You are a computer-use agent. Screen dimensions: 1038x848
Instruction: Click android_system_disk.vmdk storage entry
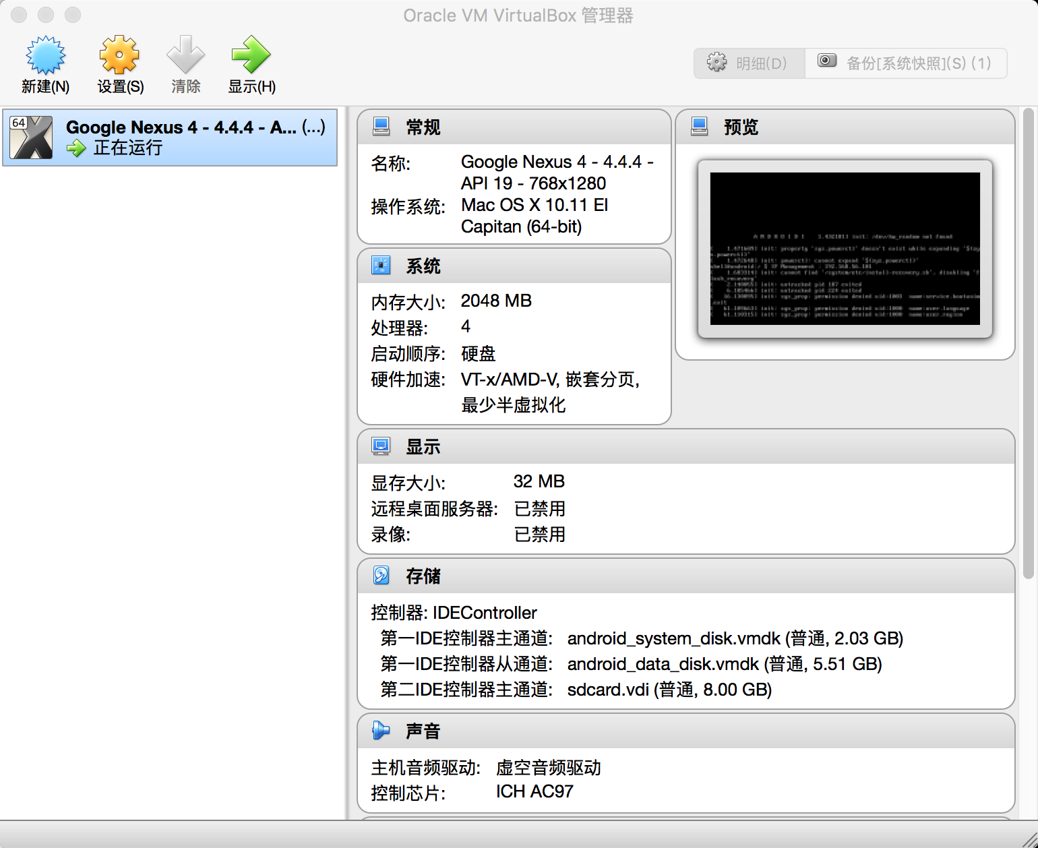(x=735, y=638)
